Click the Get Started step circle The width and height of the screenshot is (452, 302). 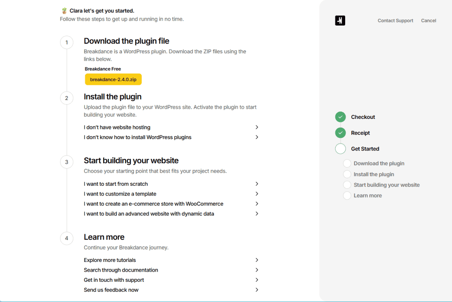click(340, 149)
